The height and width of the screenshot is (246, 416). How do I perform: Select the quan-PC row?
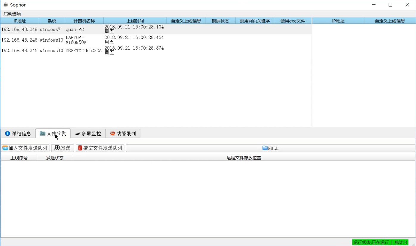pyautogui.click(x=156, y=29)
